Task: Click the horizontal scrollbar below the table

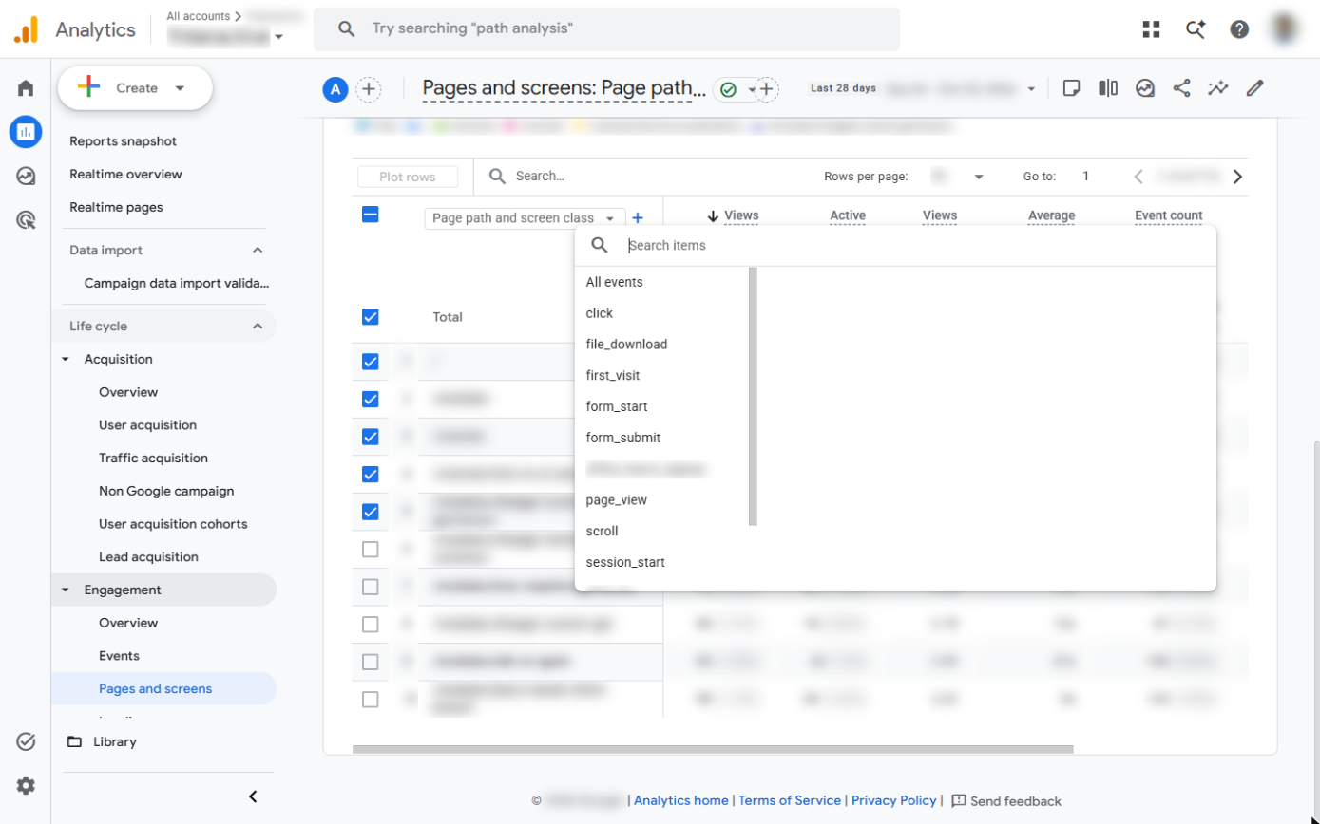Action: coord(713,749)
